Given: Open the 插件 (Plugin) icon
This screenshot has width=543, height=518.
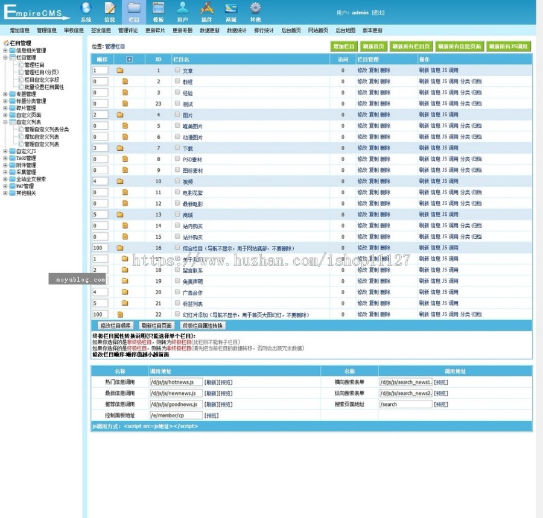Looking at the screenshot, I should 207,8.
